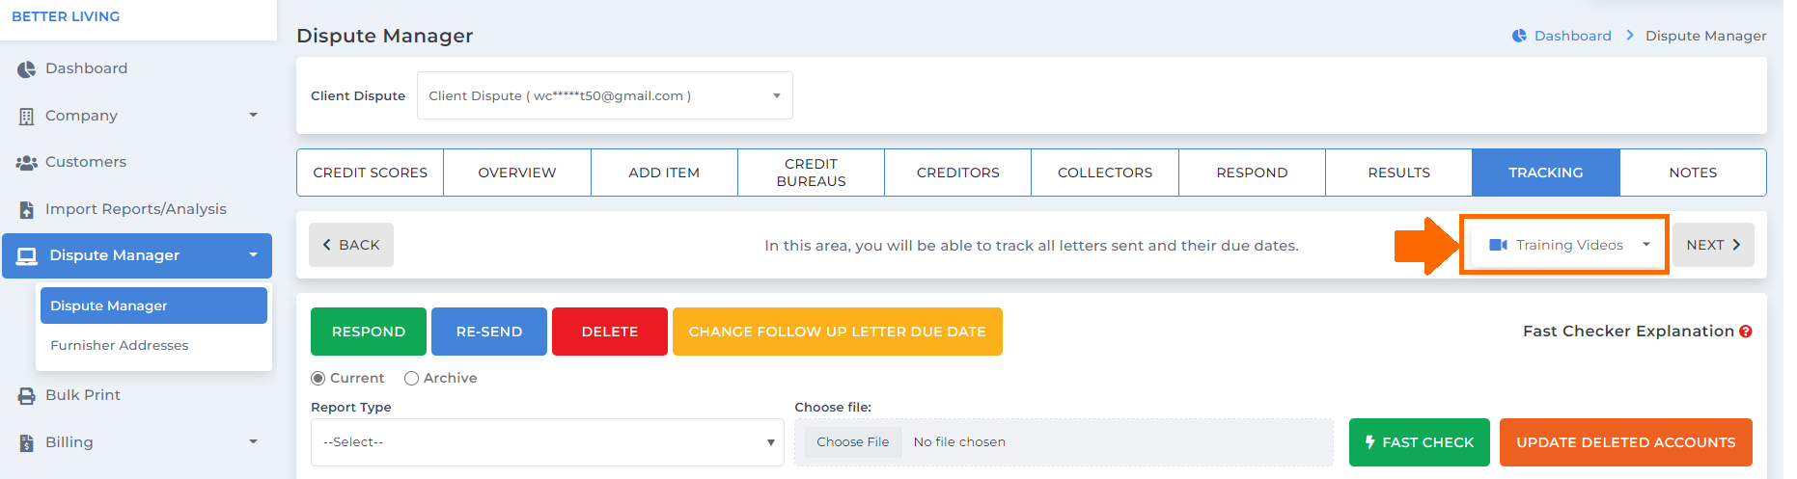
Task: Click the Billing invoice icon
Action: coord(26,442)
